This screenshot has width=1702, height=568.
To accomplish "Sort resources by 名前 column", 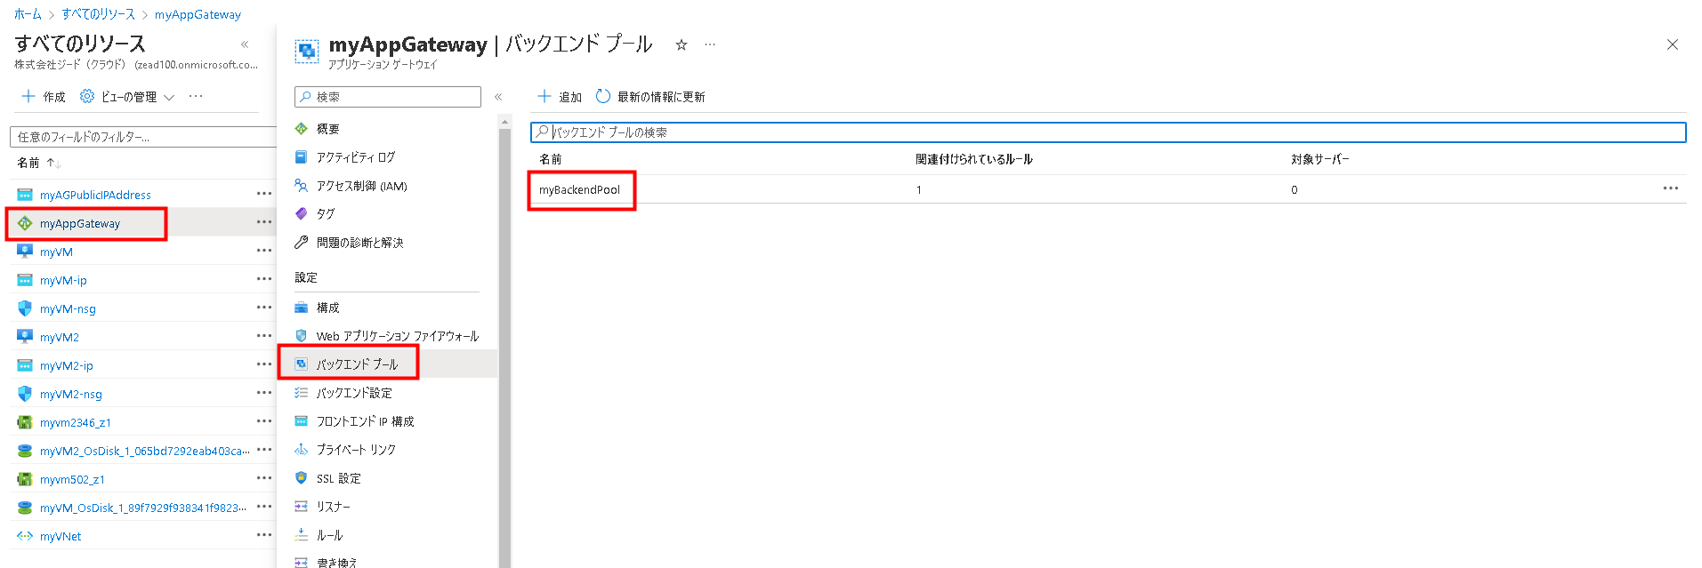I will point(38,163).
